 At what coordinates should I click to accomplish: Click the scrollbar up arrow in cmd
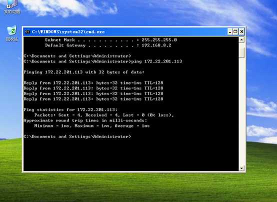point(241,40)
